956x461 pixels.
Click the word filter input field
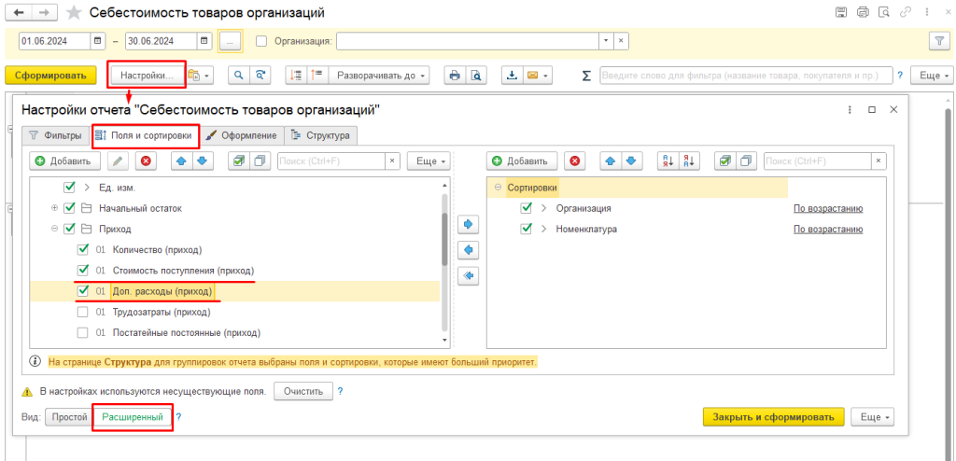pyautogui.click(x=745, y=76)
